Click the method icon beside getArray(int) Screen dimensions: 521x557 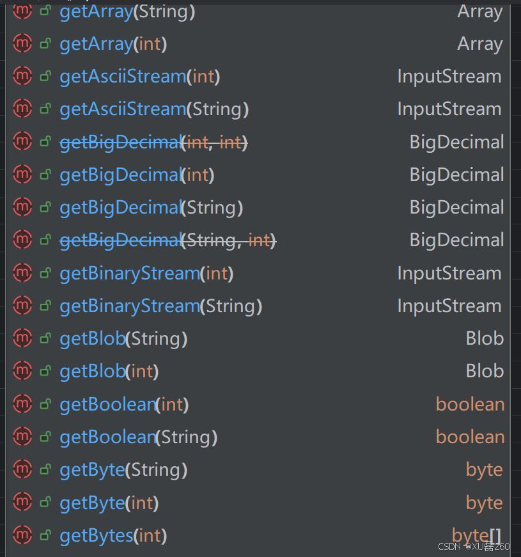pyautogui.click(x=22, y=43)
